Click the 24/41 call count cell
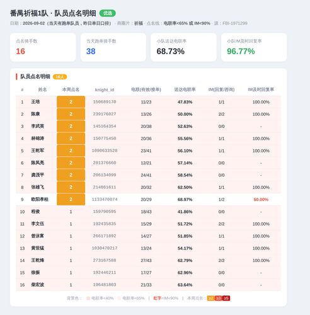The height and width of the screenshot is (315, 310). 146,175
